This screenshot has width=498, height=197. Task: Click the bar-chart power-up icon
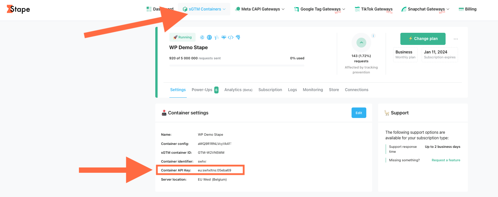point(217,37)
